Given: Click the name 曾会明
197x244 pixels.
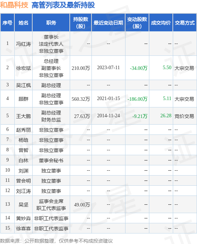Looking at the screenshot, I should pyautogui.click(x=23, y=181).
